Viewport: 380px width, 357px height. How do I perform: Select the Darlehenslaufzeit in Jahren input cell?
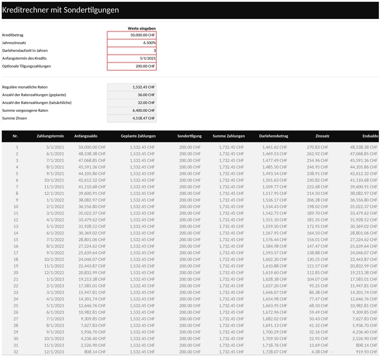click(x=132, y=51)
